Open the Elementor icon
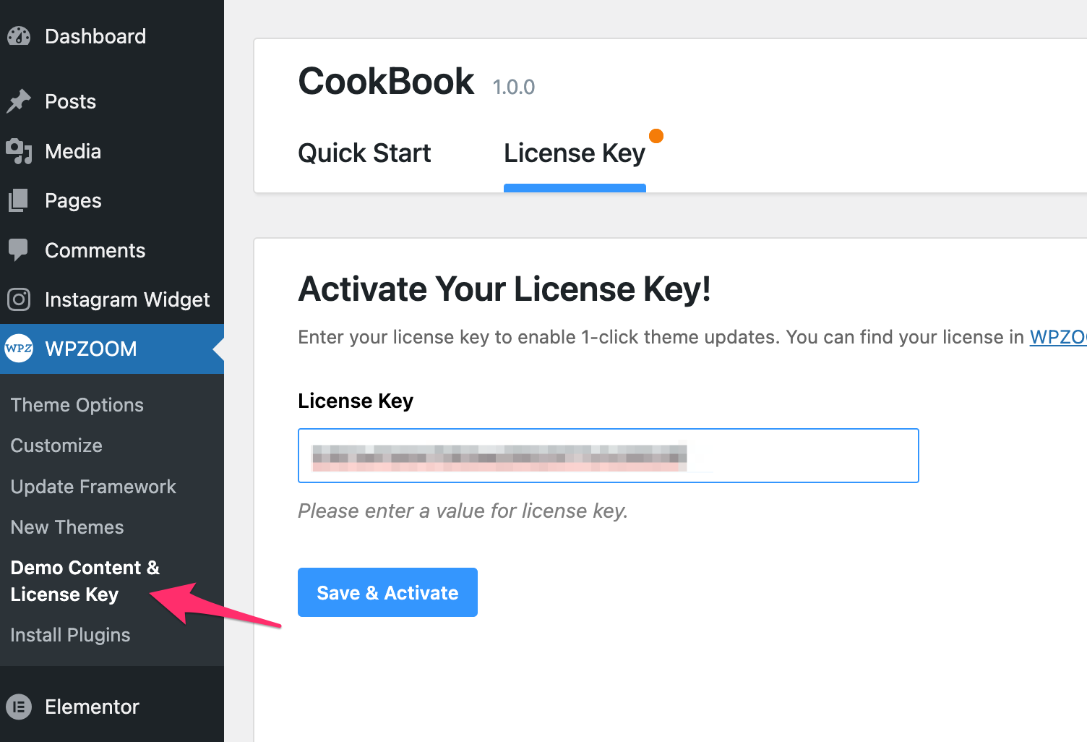 click(x=19, y=707)
